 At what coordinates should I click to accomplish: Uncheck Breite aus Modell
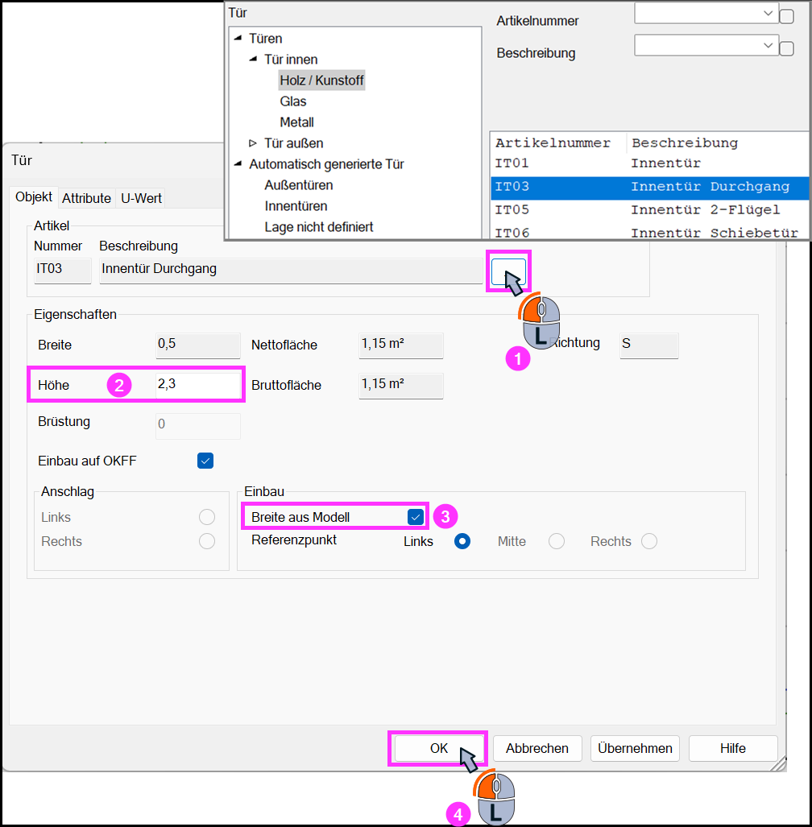(415, 517)
